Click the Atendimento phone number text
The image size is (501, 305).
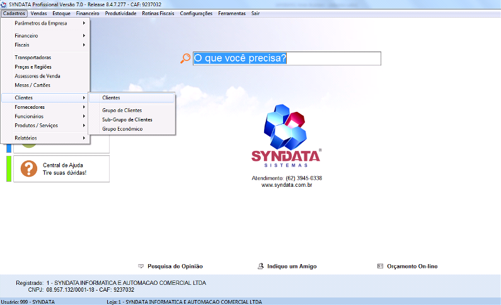287,178
